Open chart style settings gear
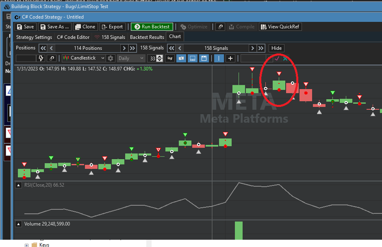The image size is (382, 247). pyautogui.click(x=111, y=58)
